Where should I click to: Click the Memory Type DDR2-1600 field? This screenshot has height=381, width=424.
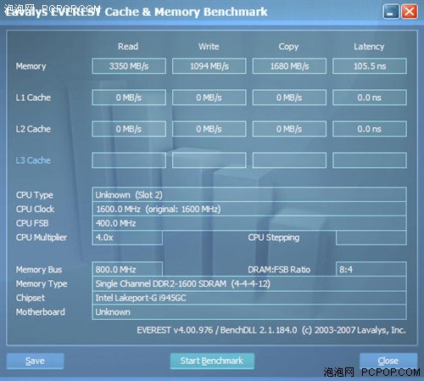(x=249, y=283)
